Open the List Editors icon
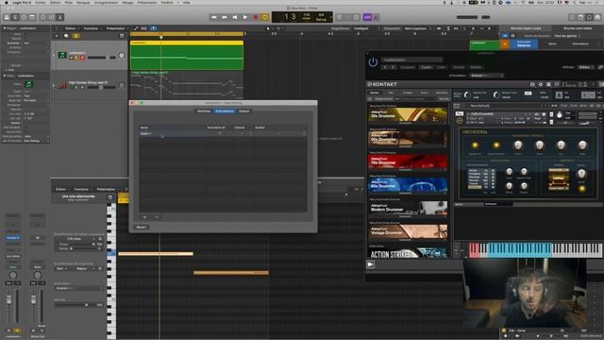The height and width of the screenshot is (340, 604). pyautogui.click(x=572, y=17)
